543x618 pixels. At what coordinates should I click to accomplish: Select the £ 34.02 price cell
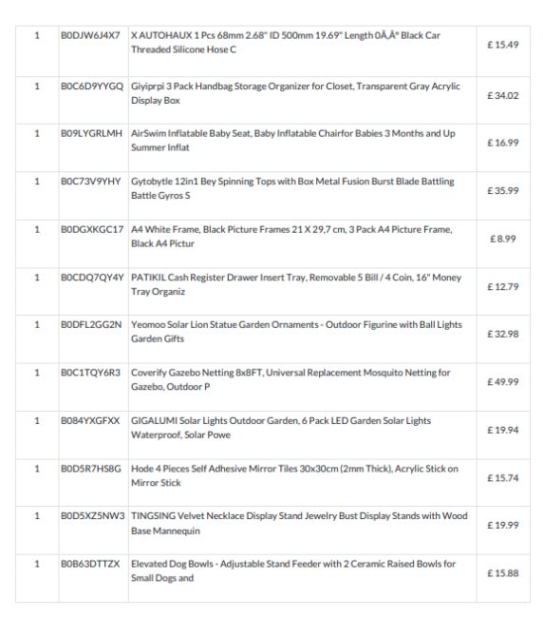pos(503,96)
